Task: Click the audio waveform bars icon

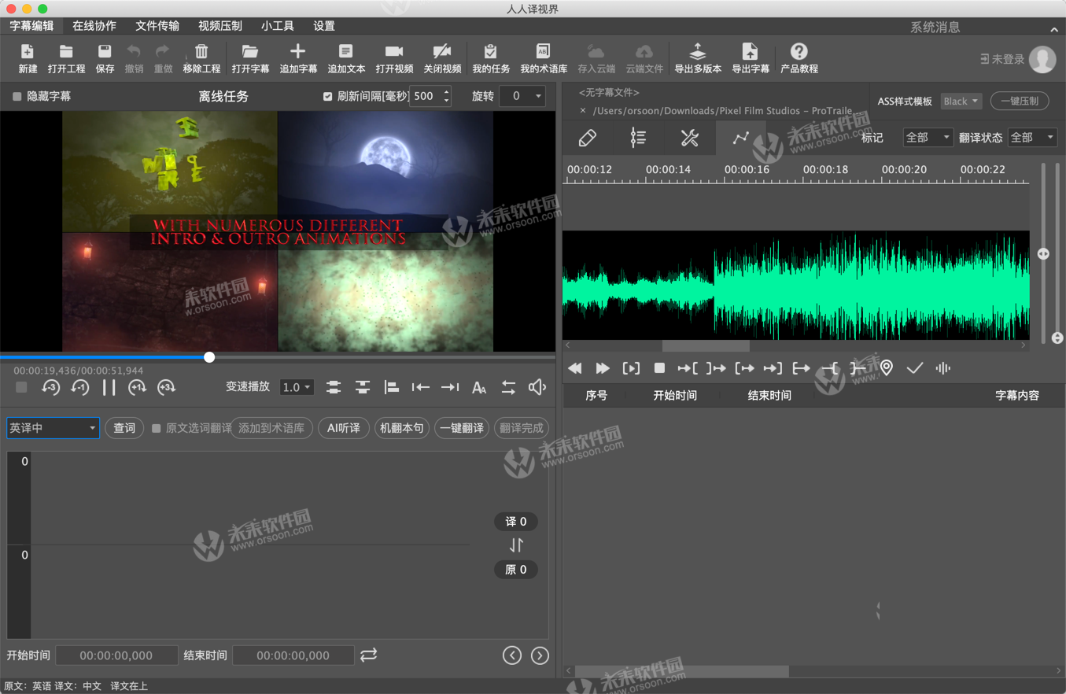Action: [x=943, y=368]
